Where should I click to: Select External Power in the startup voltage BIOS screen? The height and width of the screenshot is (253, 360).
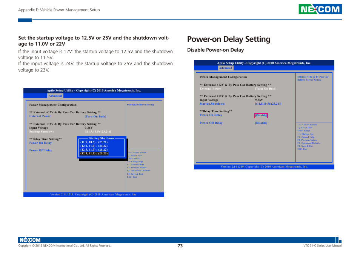pyautogui.click(x=40, y=116)
